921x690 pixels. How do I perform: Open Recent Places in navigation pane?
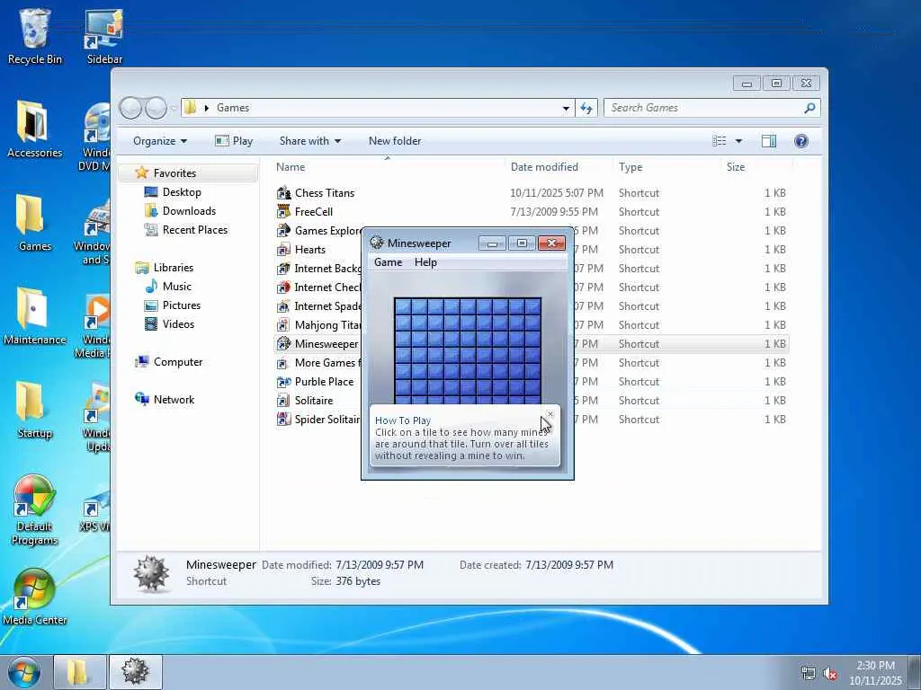pos(194,229)
